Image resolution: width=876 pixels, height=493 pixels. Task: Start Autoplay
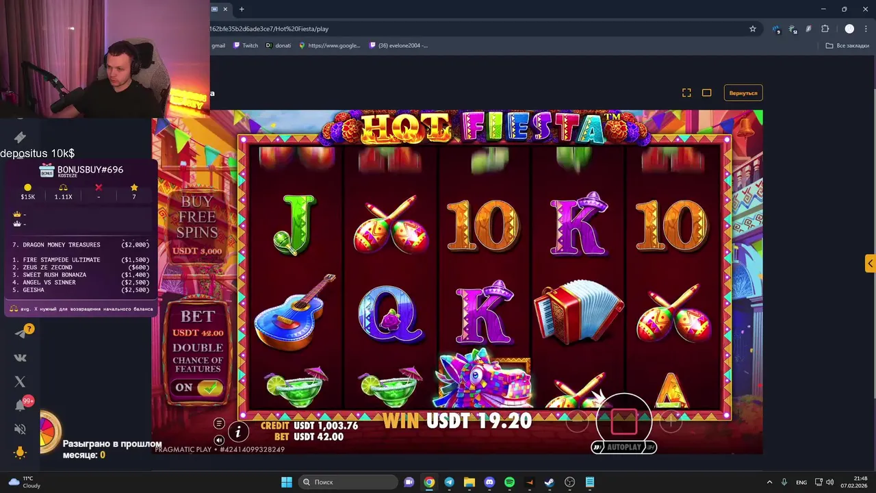pos(623,447)
